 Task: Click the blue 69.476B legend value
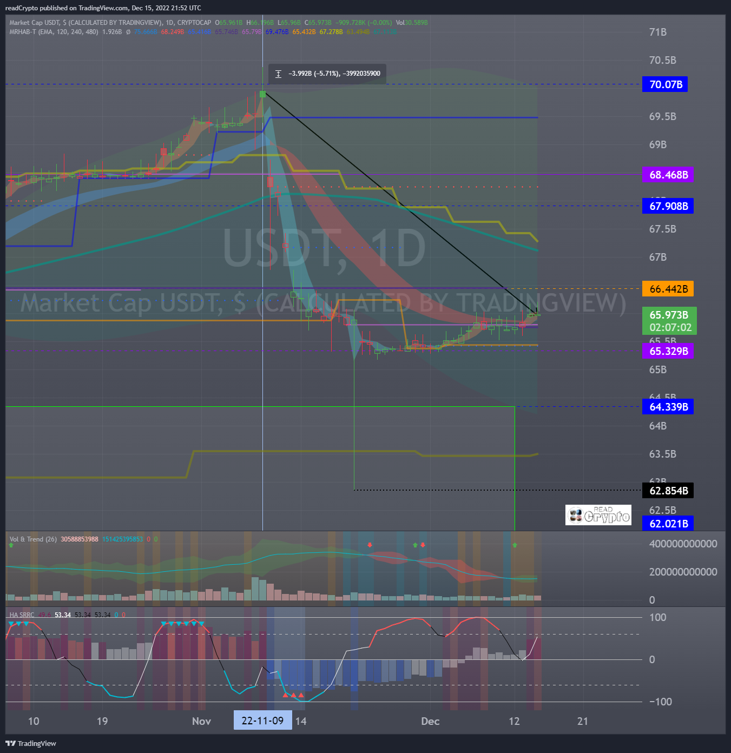coord(277,32)
